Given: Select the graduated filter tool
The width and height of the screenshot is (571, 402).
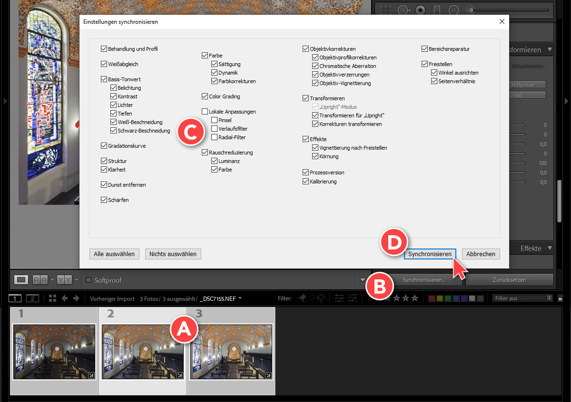Looking at the screenshot, I should click(437, 10).
